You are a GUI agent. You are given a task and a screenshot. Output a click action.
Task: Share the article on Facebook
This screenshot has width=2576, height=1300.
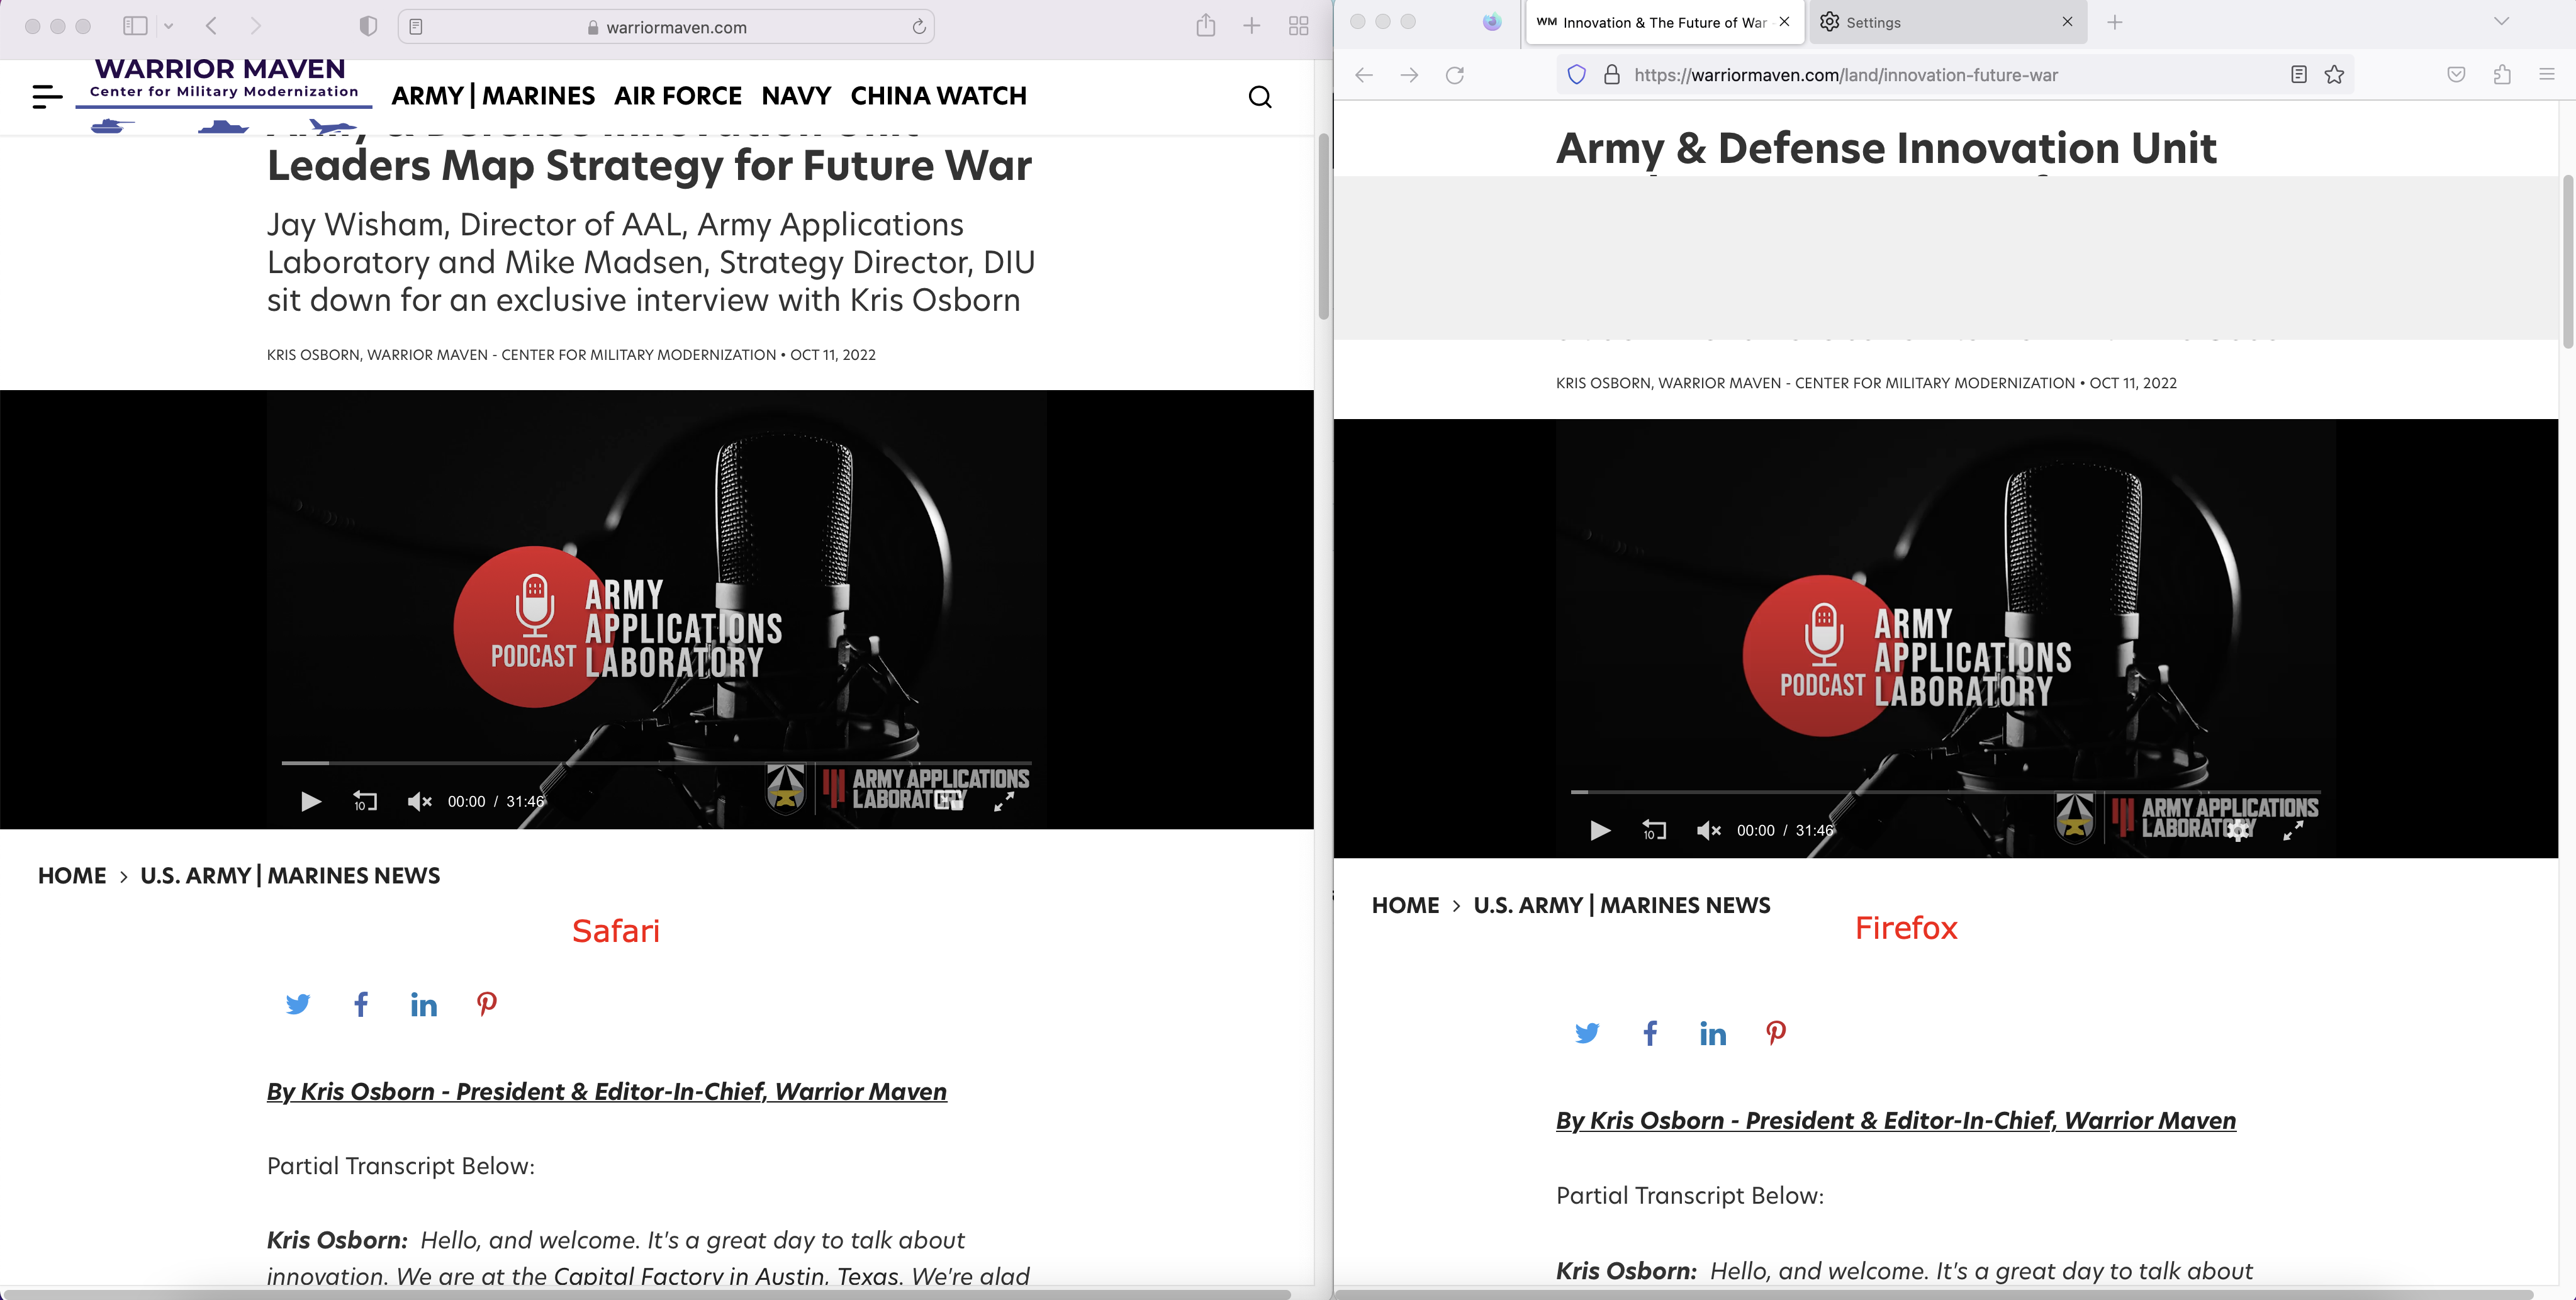coord(360,1004)
